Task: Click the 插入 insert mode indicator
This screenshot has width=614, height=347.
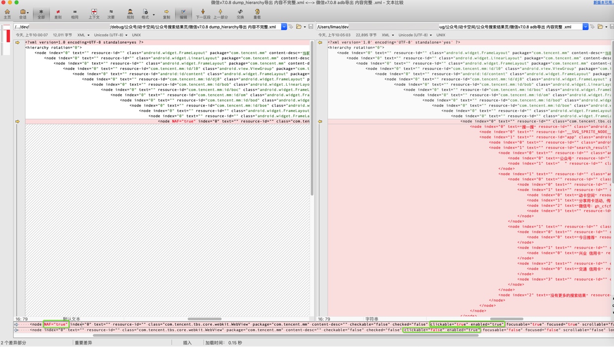Action: click(187, 343)
